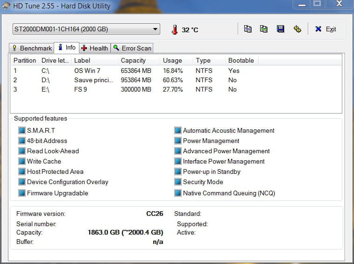Click the S.M.A.R.T feature checkbox
354x264 pixels.
click(22, 130)
